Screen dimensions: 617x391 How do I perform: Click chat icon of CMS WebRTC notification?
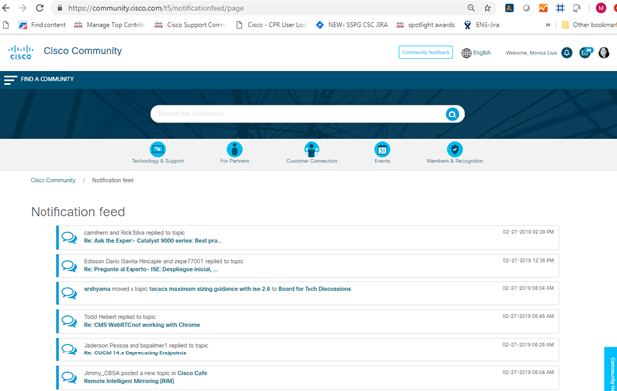pos(69,321)
